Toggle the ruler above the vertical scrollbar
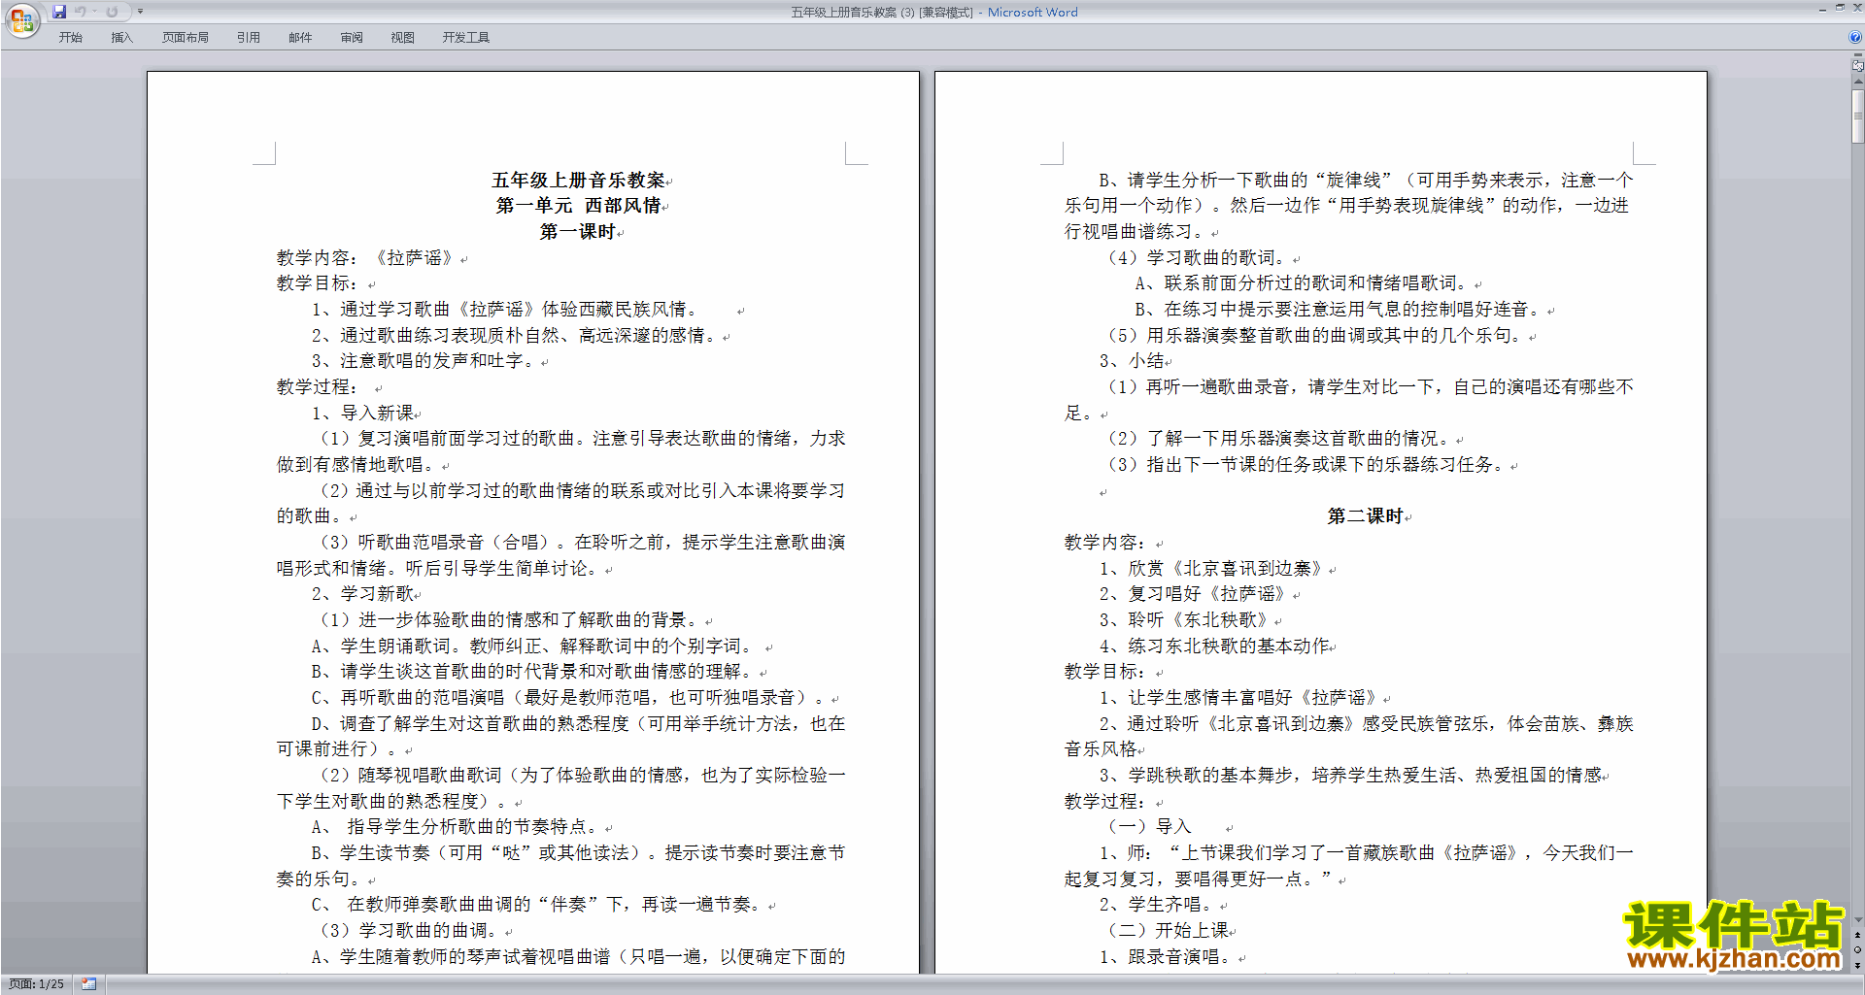The height and width of the screenshot is (995, 1865). (x=1857, y=66)
